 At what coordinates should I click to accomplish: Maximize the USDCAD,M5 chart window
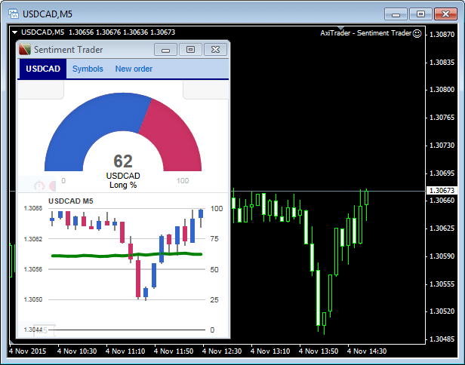click(420, 14)
